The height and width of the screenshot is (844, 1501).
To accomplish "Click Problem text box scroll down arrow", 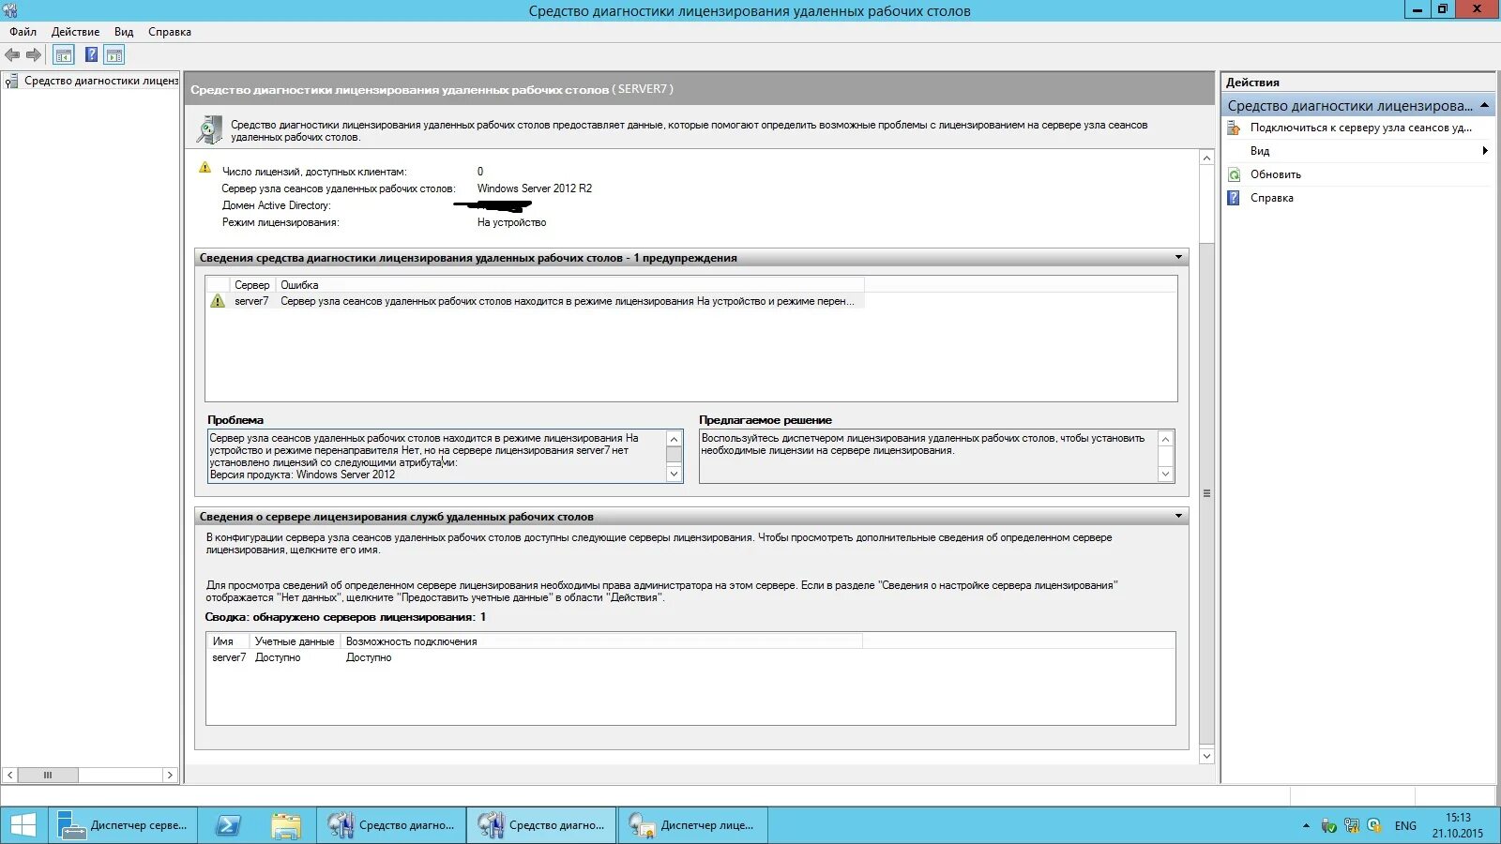I will (674, 475).
